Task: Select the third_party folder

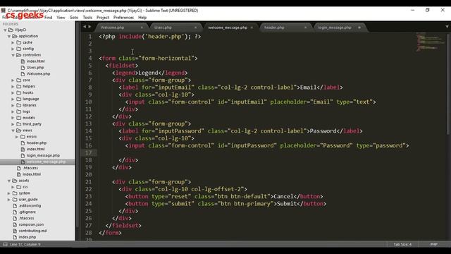Action: tap(32, 124)
